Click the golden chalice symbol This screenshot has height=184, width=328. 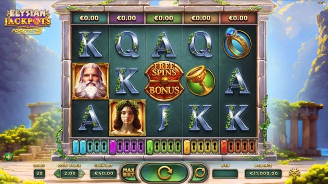pyautogui.click(x=200, y=81)
